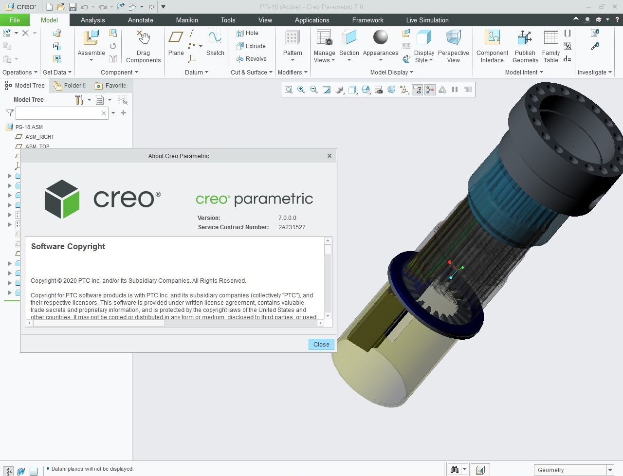
Task: Zoom out using the graphics toolbar
Action: tap(314, 90)
